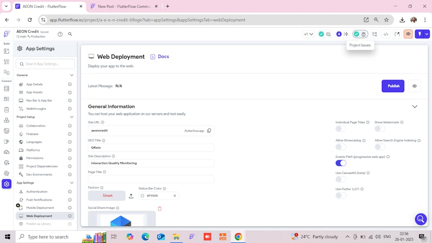This screenshot has width=432, height=243.
Task: Open Widget Palette in left rail
Action: (6, 51)
